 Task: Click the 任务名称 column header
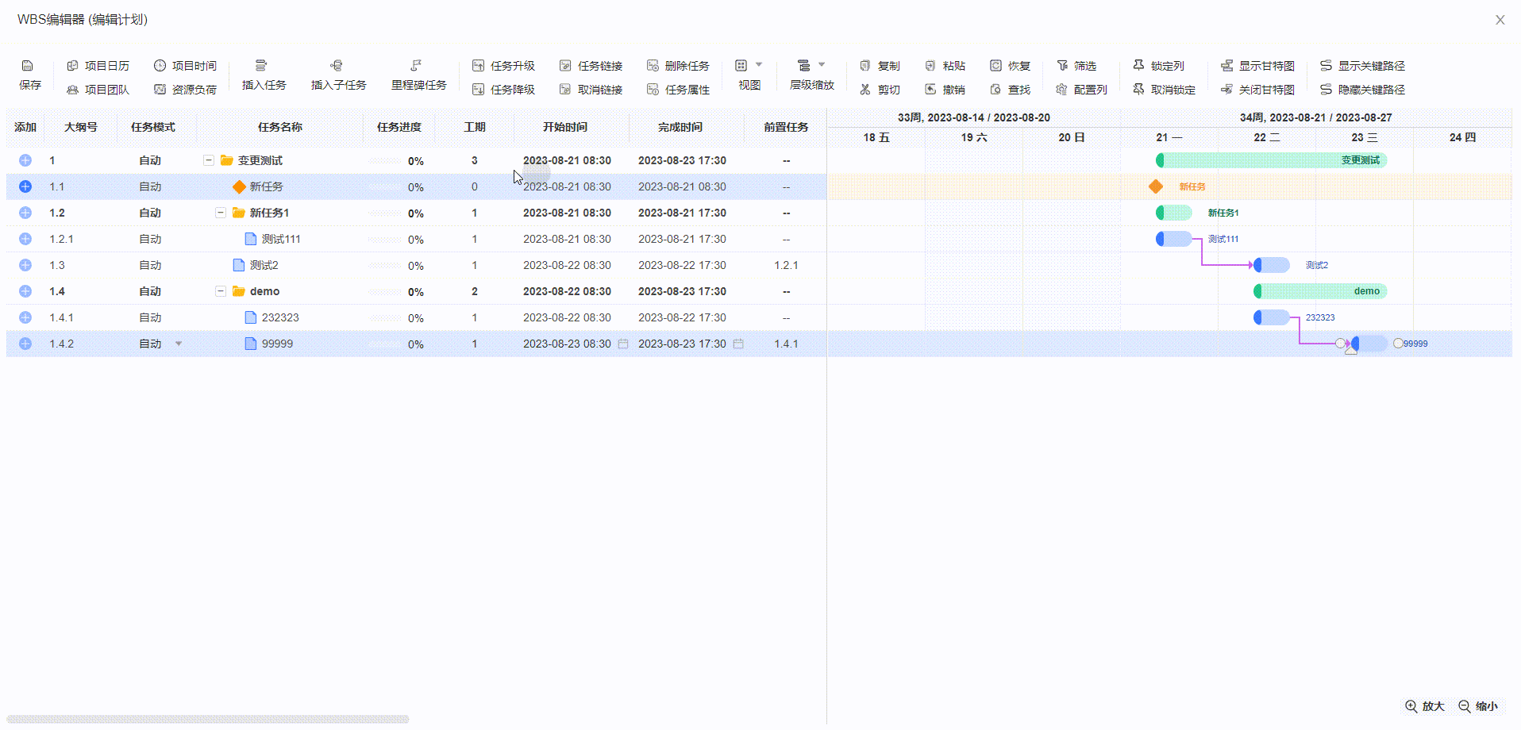pos(279,127)
